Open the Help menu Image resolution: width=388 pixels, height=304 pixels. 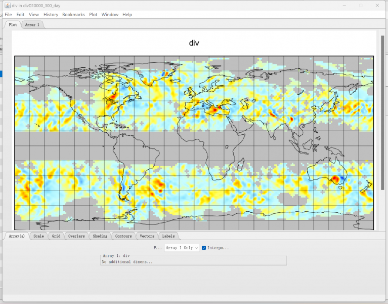[127, 15]
